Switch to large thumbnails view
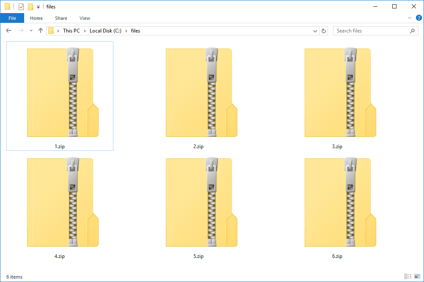This screenshot has height=282, width=424. pos(416,277)
